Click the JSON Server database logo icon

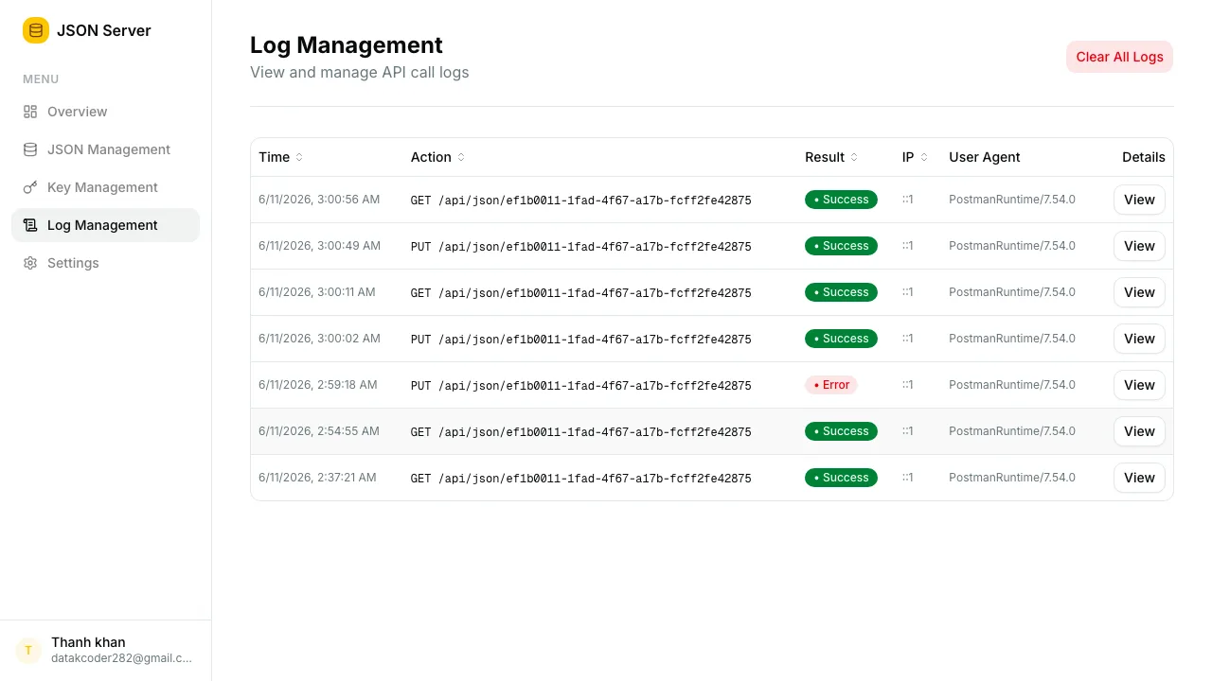(36, 30)
